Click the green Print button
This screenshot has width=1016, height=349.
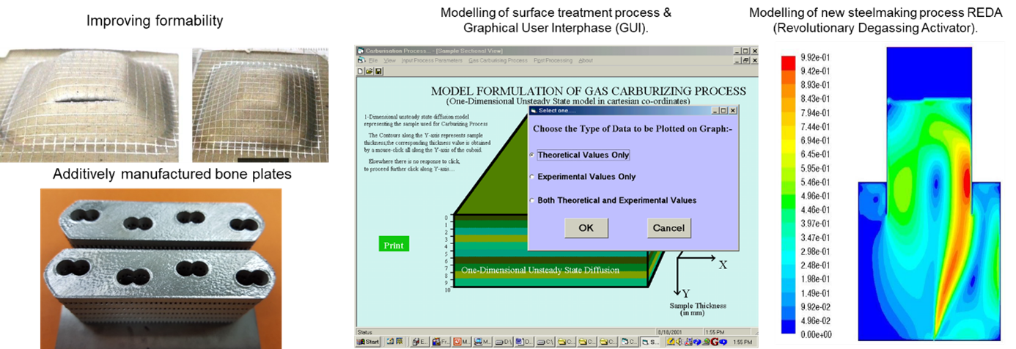tap(394, 245)
